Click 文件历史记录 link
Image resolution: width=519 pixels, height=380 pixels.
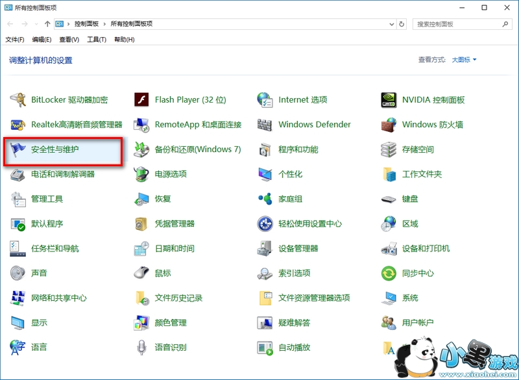tap(178, 298)
